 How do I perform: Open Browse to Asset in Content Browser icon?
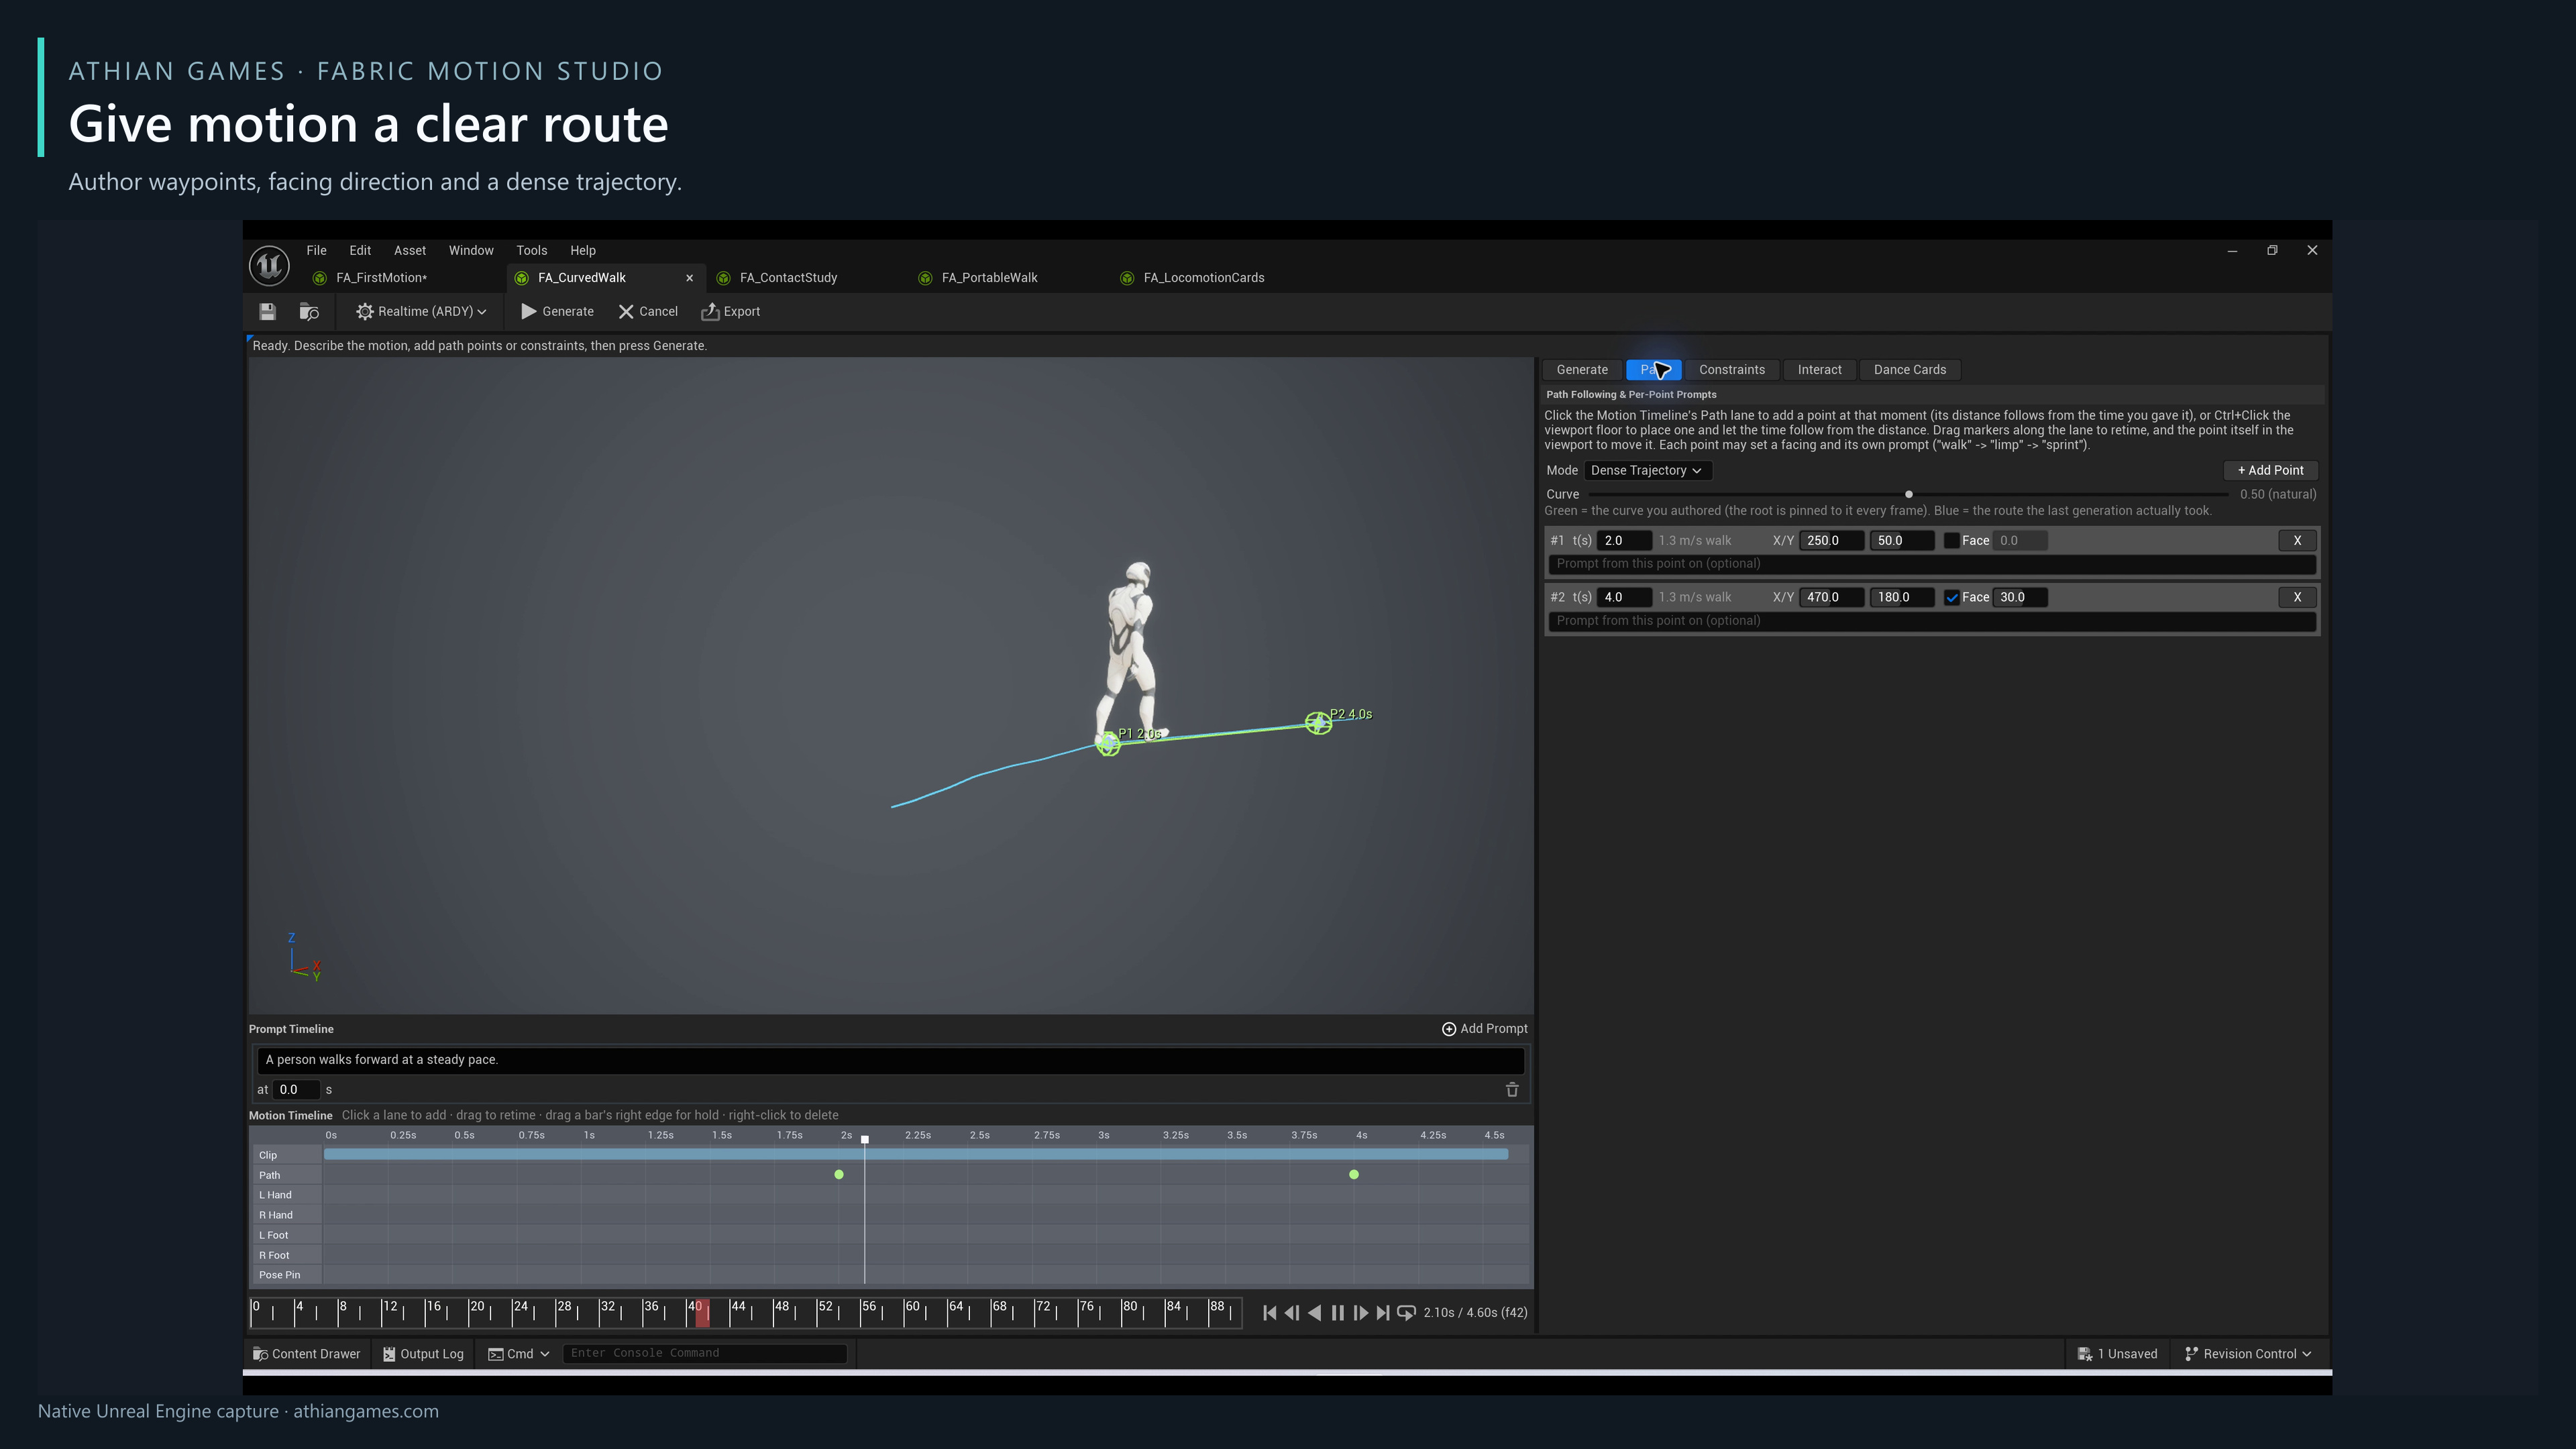(x=309, y=312)
